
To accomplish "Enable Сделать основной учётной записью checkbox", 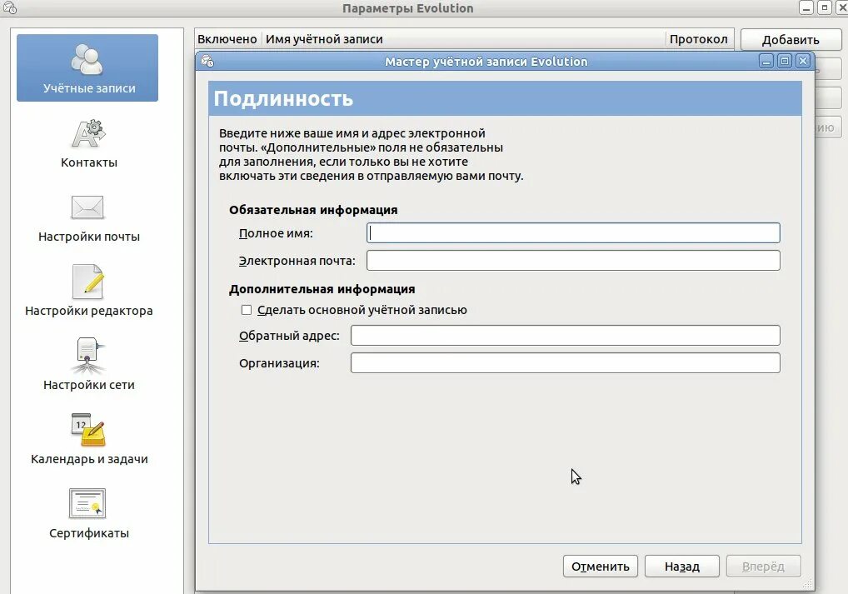I will point(247,310).
